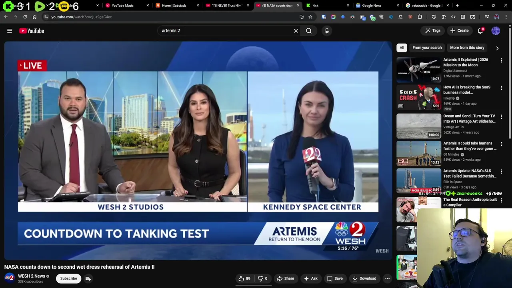Switch to the I'll NEVER Trust Him tab

coord(226,6)
